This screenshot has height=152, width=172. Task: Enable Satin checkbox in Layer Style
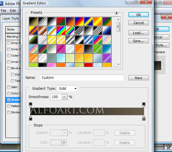pyautogui.click(x=9, y=87)
